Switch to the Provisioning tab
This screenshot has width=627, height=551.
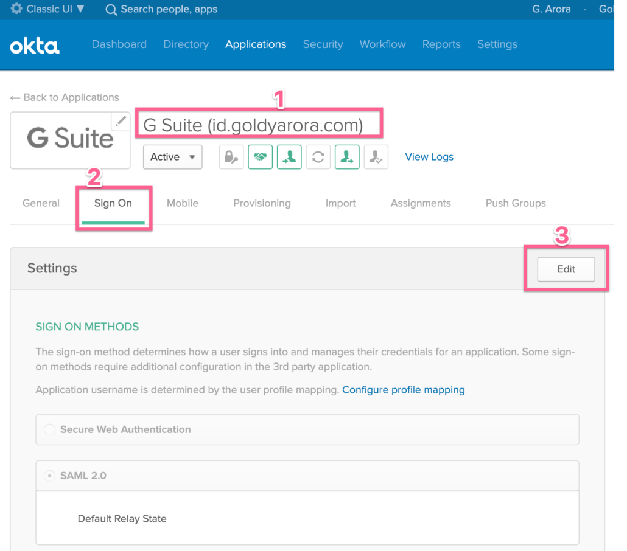pos(262,203)
